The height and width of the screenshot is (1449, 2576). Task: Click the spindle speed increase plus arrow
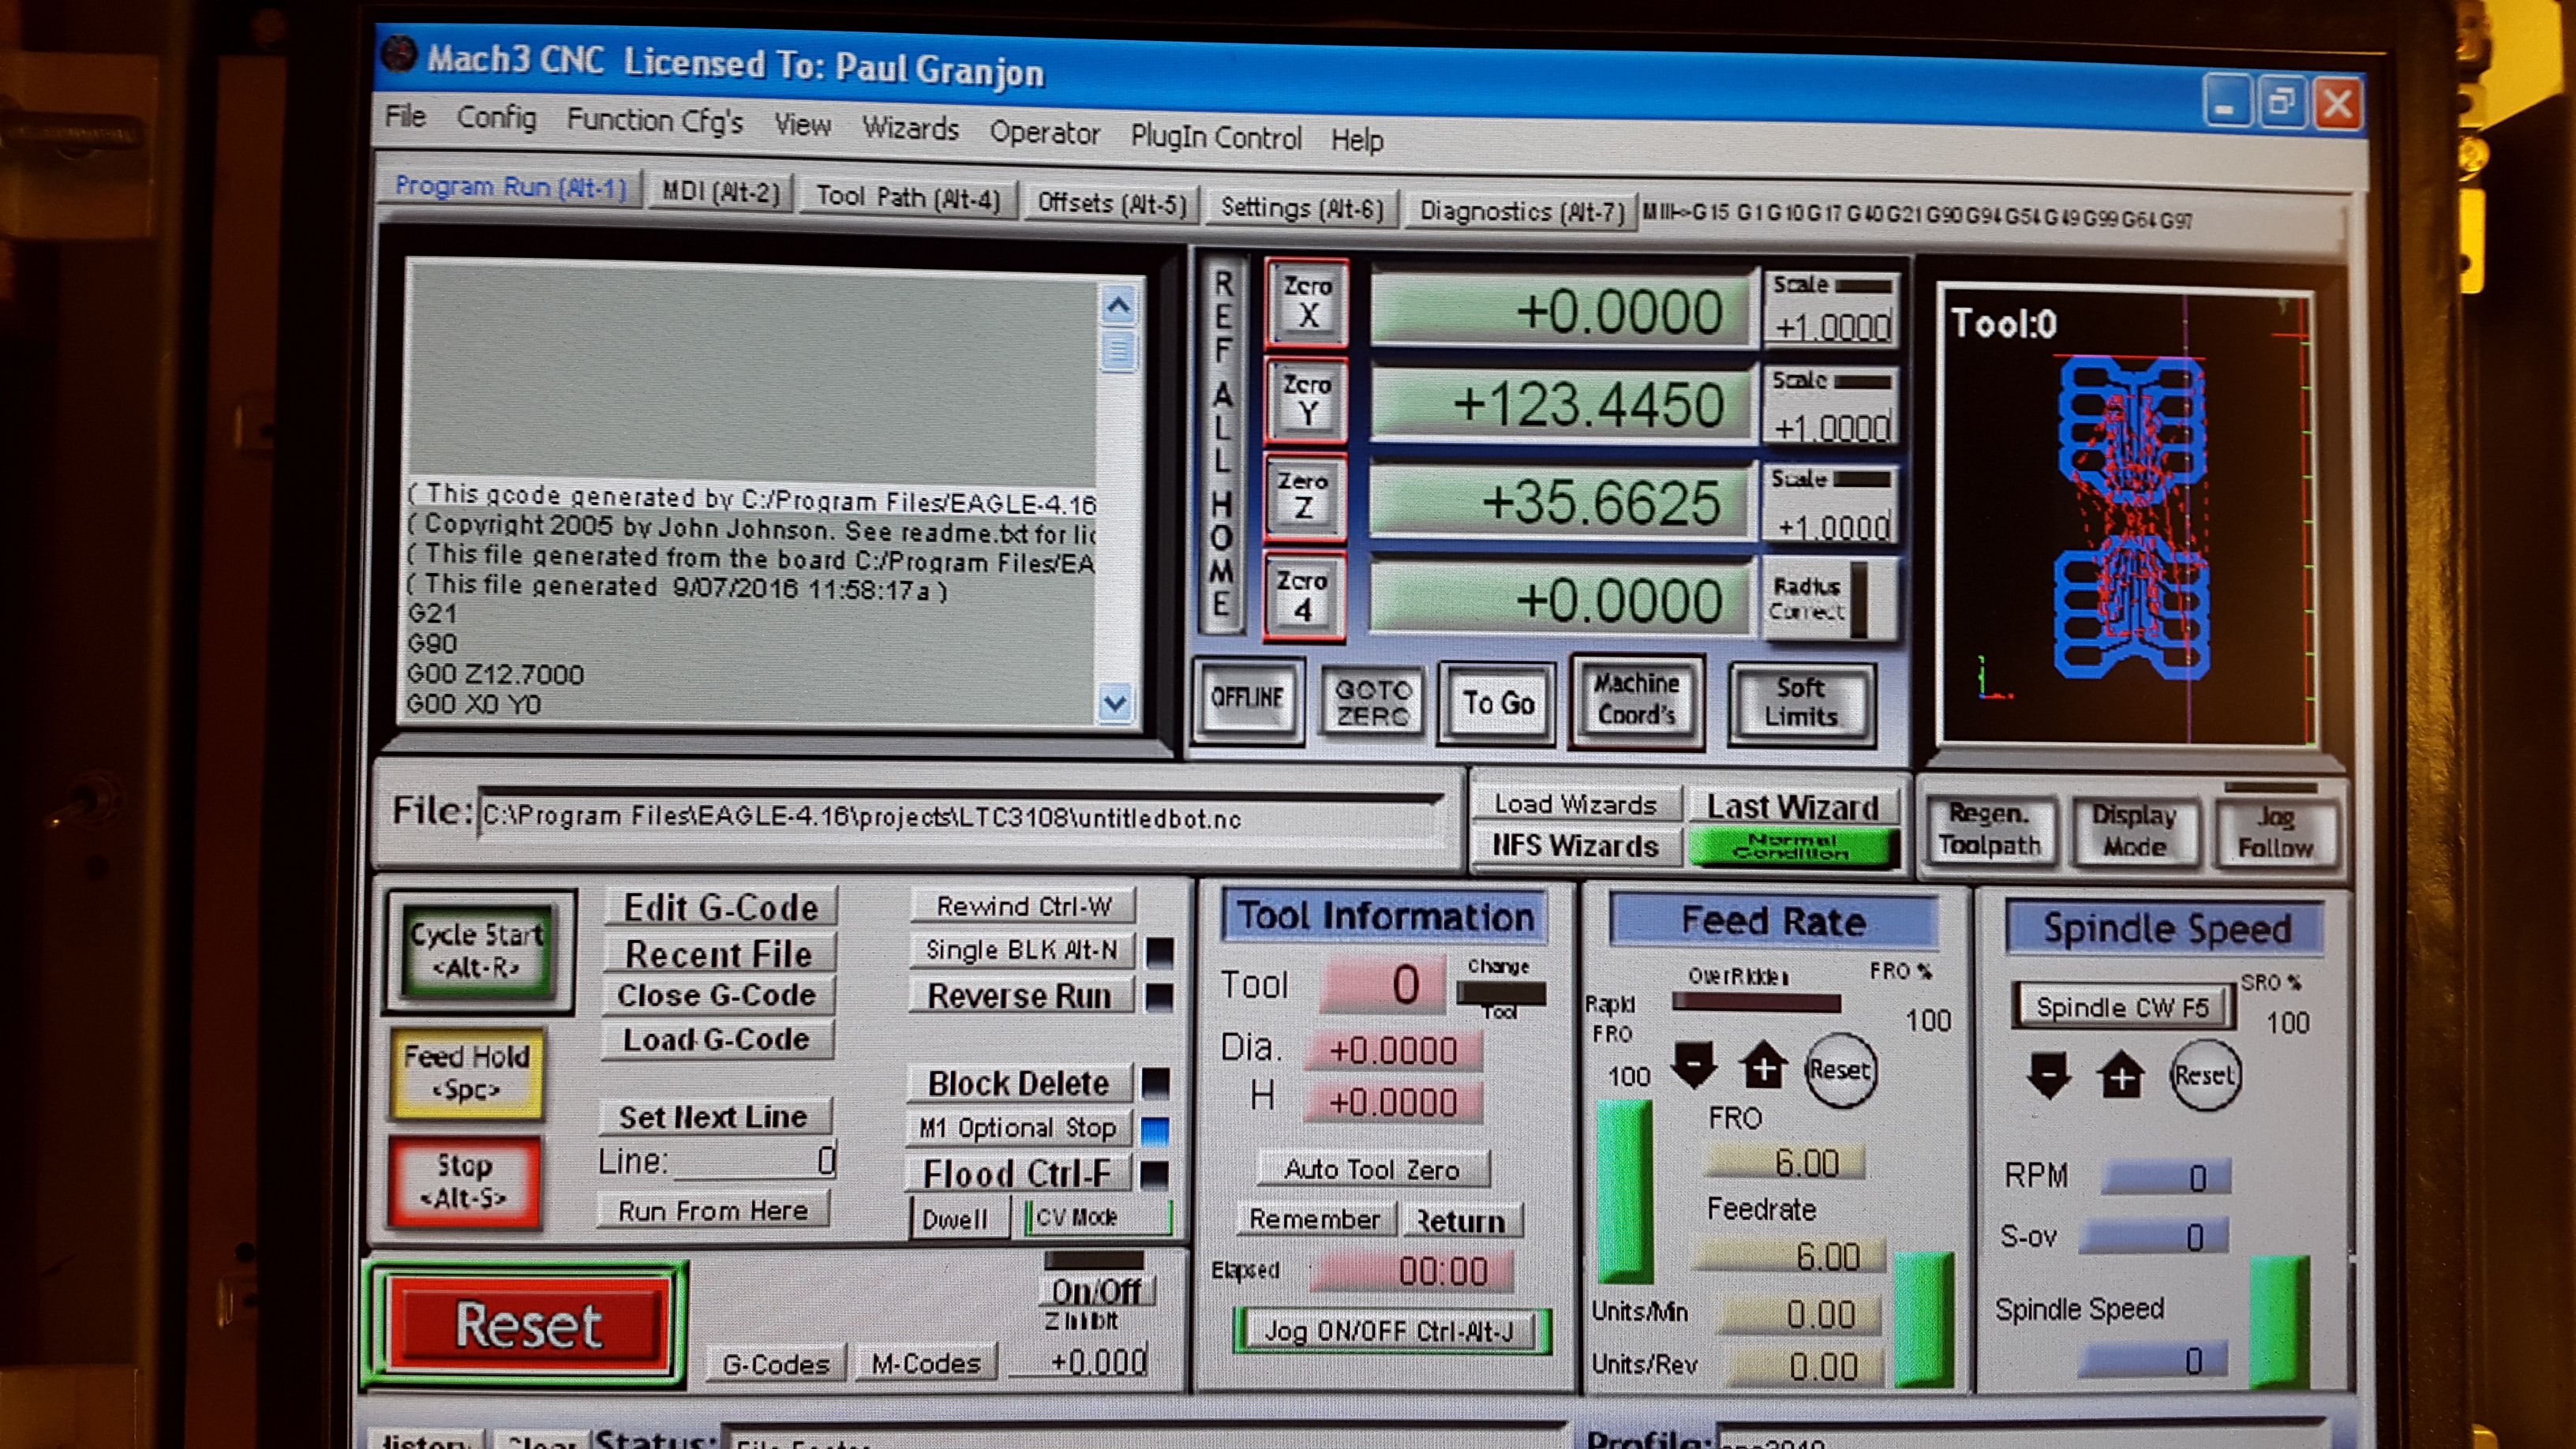2121,1076
